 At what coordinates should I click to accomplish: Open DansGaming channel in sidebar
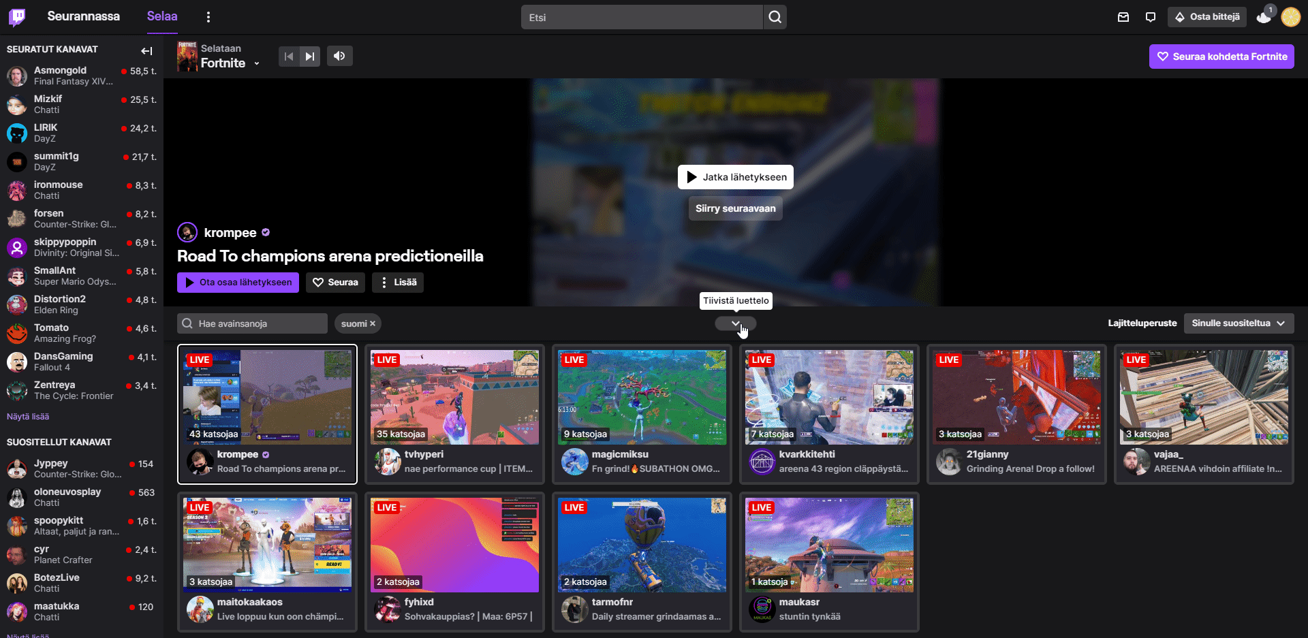point(82,362)
